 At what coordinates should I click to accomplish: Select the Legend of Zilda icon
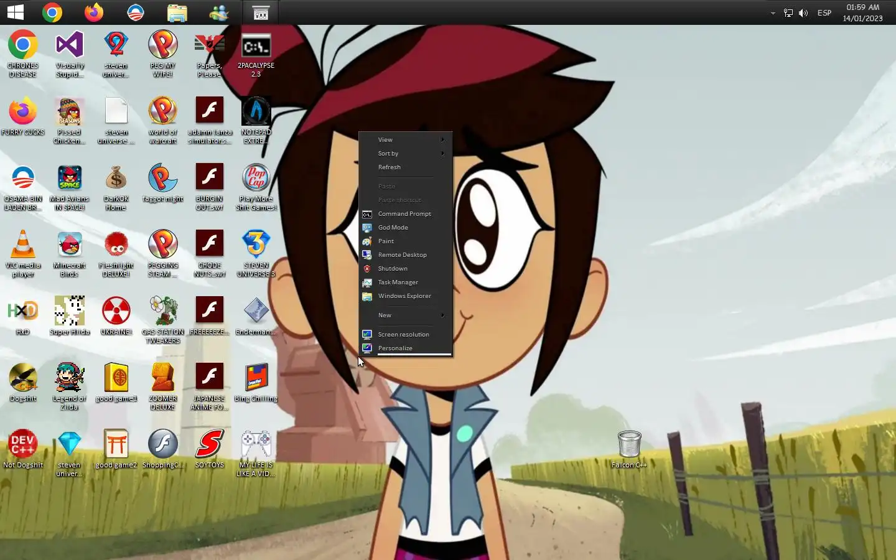(69, 387)
